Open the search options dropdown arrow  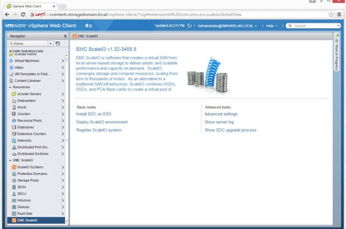tap(338, 26)
